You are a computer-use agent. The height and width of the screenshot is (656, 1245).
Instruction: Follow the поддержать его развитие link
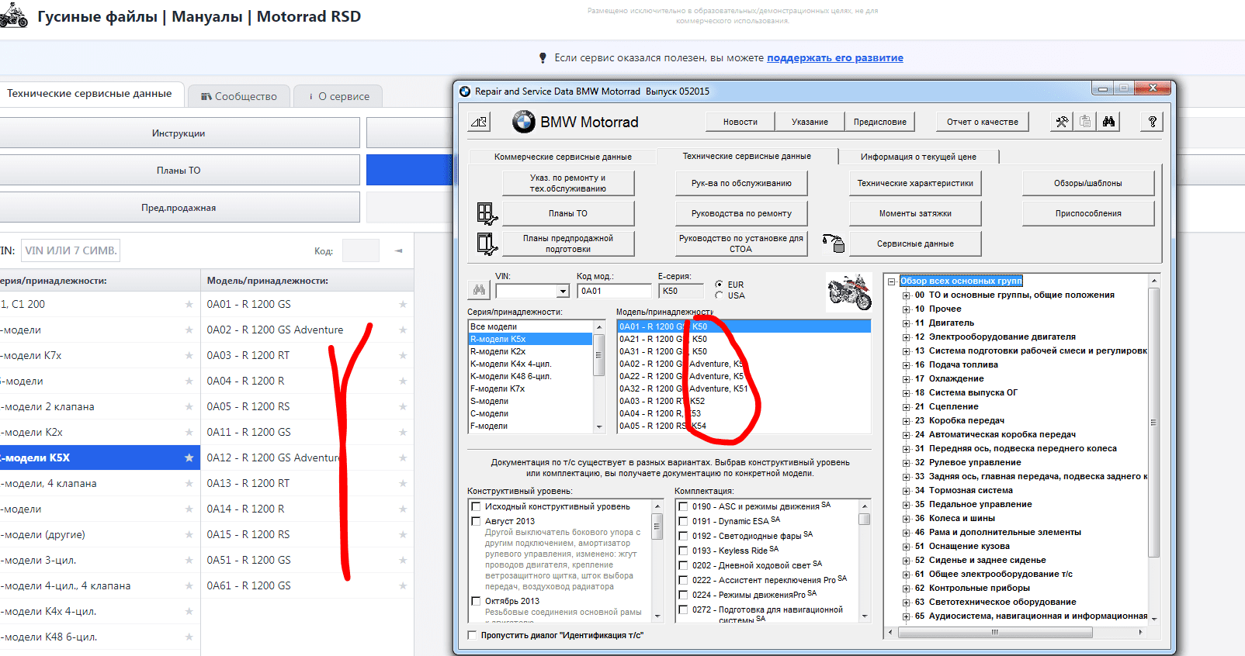(x=835, y=58)
